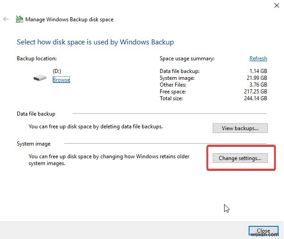Click the 'Backup location:' label
Screen dimensions: 284x239
(37, 59)
